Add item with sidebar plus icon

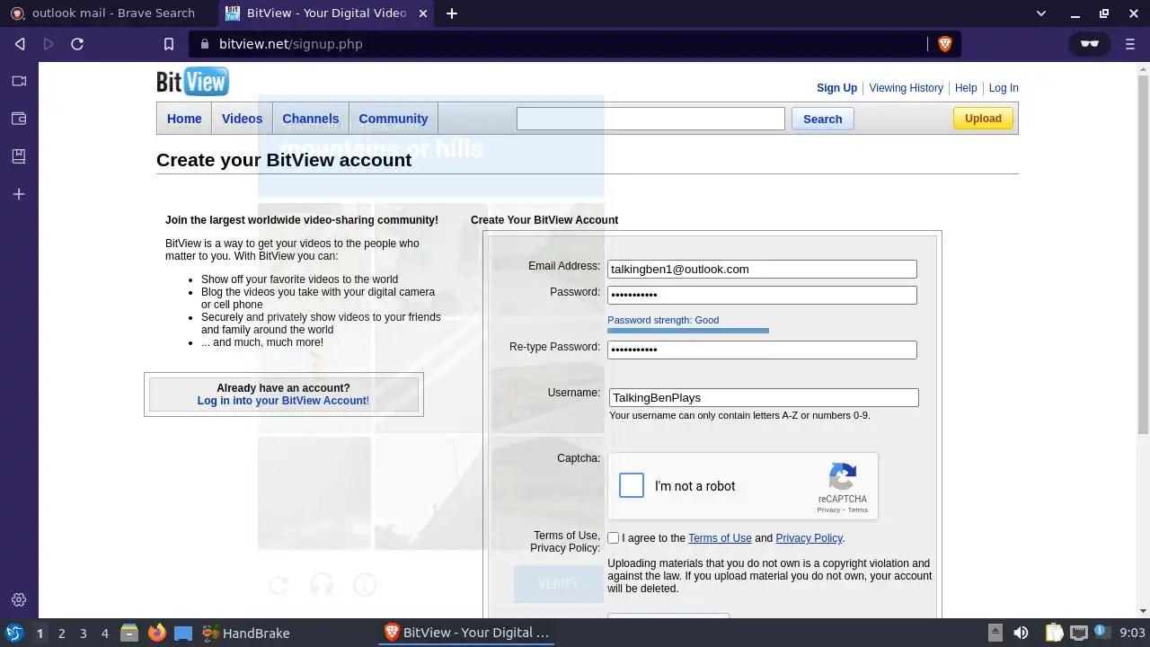[x=19, y=194]
